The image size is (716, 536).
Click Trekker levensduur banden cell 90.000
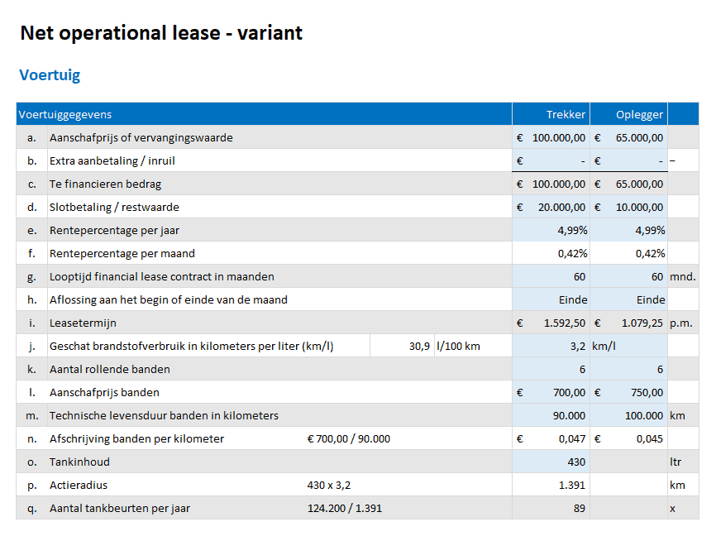tap(551, 415)
